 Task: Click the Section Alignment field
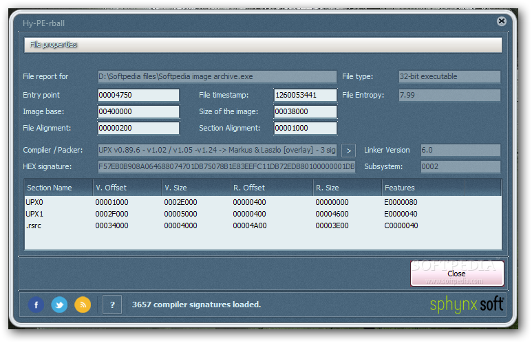point(306,128)
